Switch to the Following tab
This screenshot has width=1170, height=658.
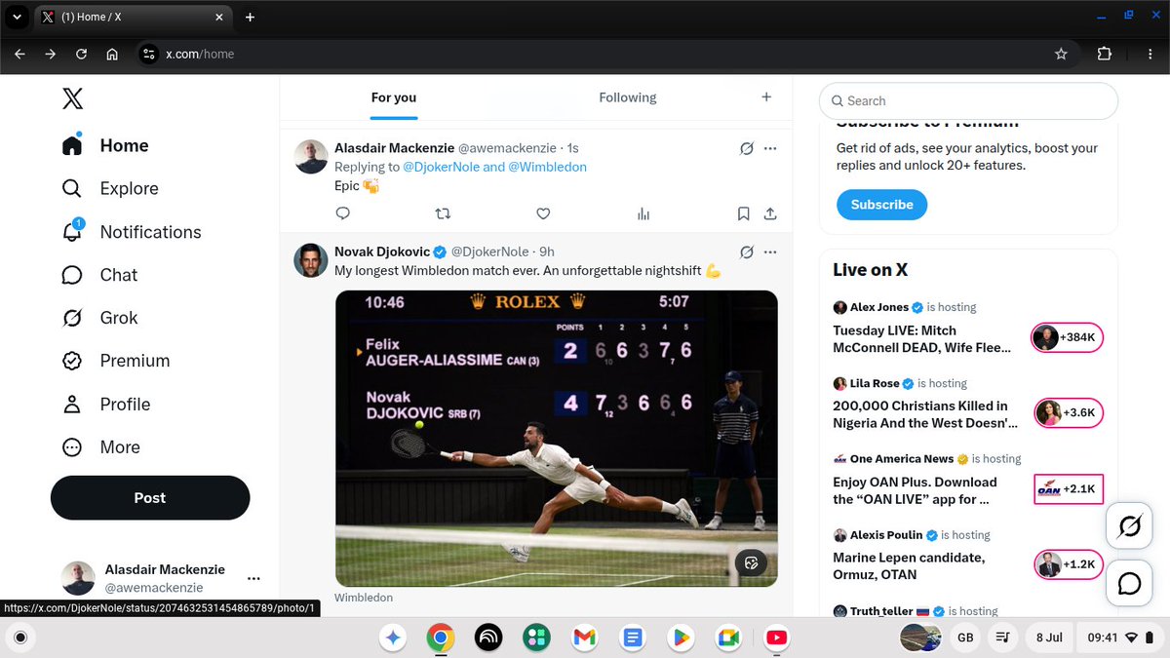click(627, 97)
